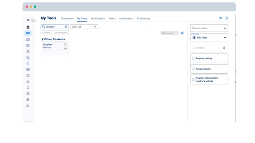Screen dimensions: 255x143
Task: Collapse the sidebar with the panel toggle icon
Action: [33, 20]
